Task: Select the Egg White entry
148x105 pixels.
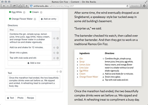Action: coord(16,12)
